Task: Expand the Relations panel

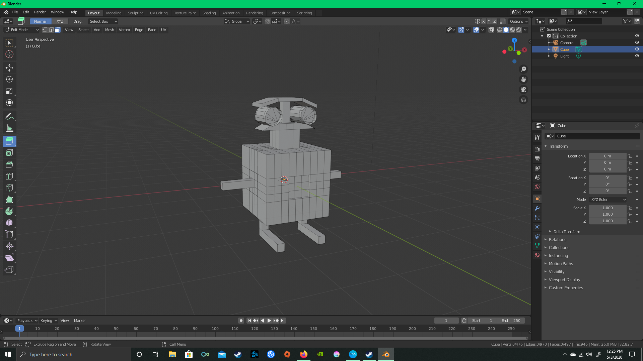Action: pyautogui.click(x=557, y=240)
